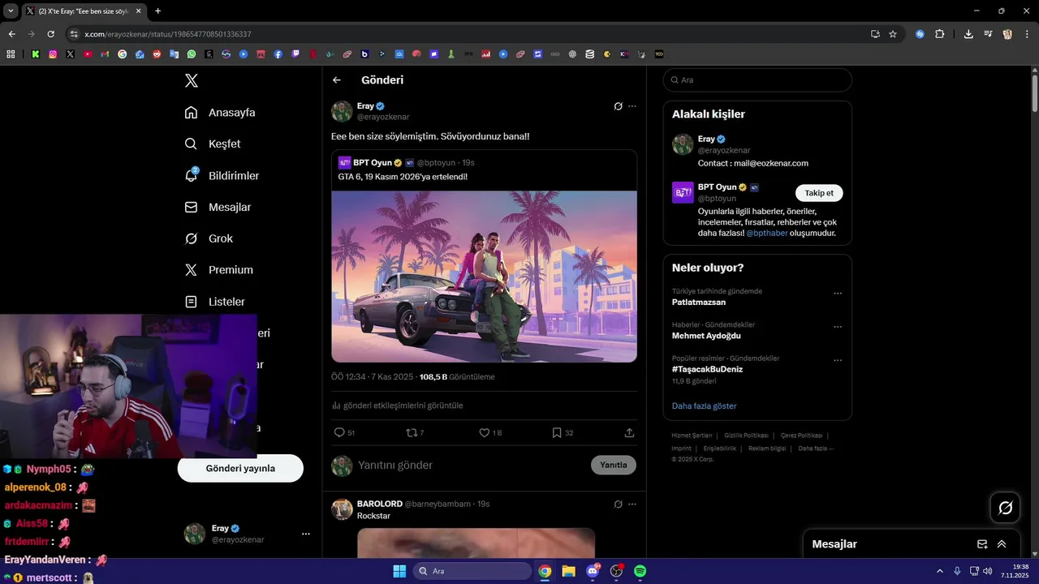The image size is (1039, 584).
Task: Open account menu dots beside Eray profile
Action: click(x=306, y=534)
